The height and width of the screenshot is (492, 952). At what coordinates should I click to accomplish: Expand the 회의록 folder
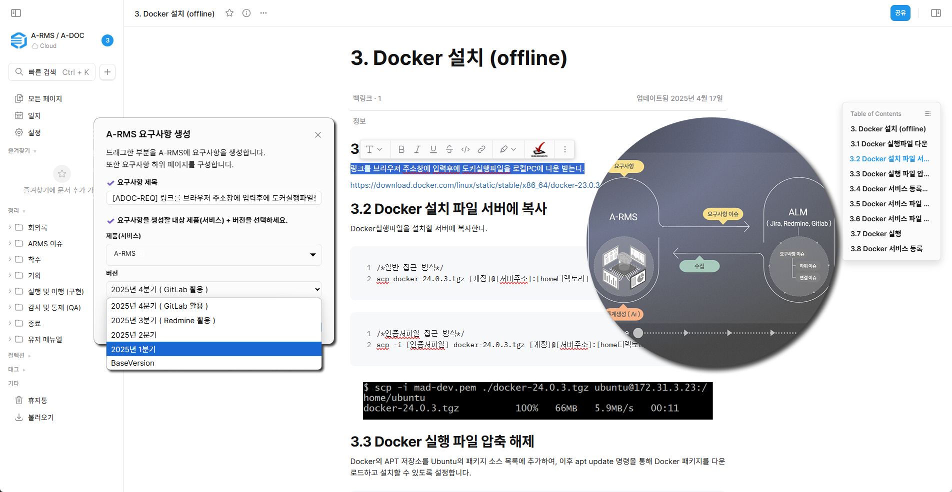tap(10, 228)
